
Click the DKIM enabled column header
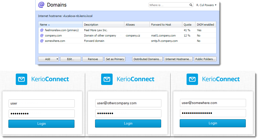tap(205, 25)
